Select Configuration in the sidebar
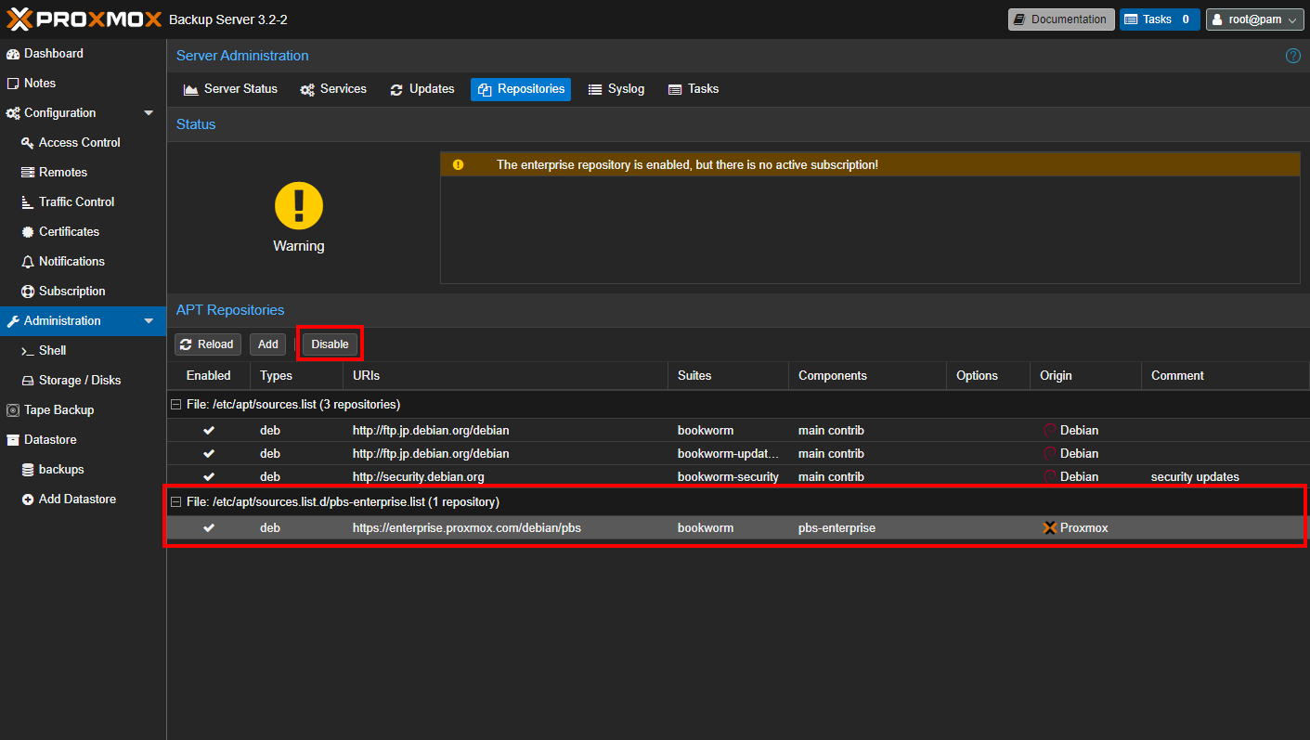 click(x=59, y=113)
